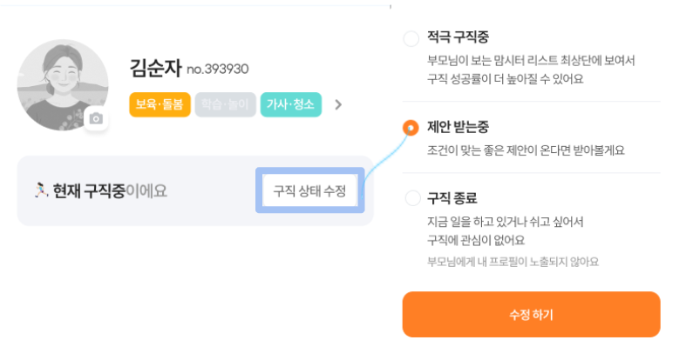Click the 현재 구직중이에요 status text
686x360 pixels.
click(109, 190)
